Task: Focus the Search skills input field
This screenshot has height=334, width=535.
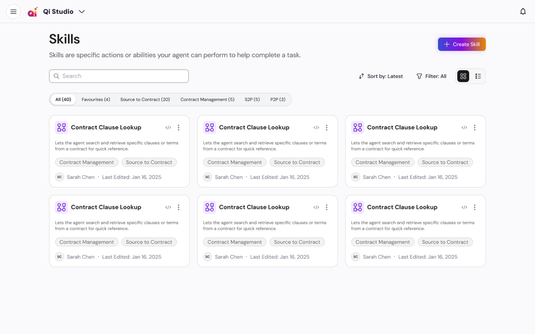Action: click(x=119, y=76)
